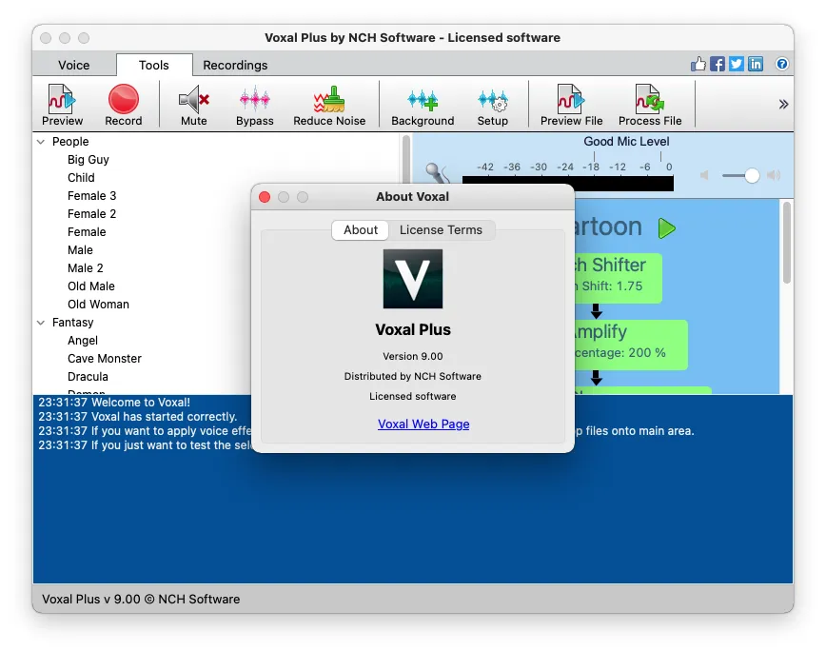This screenshot has height=651, width=826.
Task: Select the Male voice
Action: pyautogui.click(x=80, y=250)
